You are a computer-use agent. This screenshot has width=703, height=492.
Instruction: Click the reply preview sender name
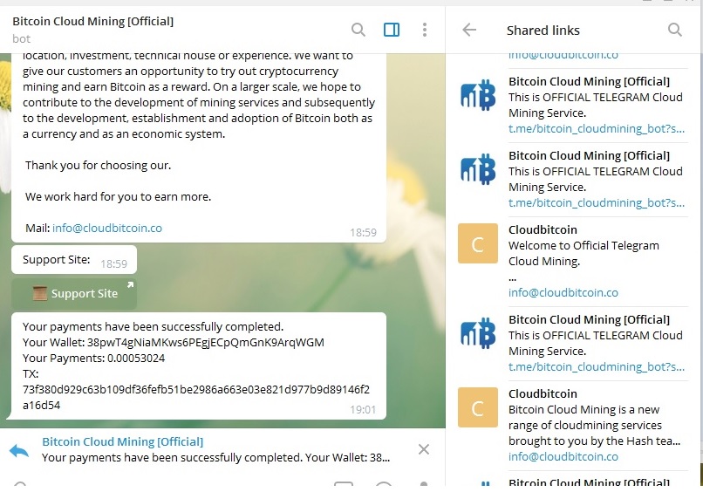[x=122, y=441]
